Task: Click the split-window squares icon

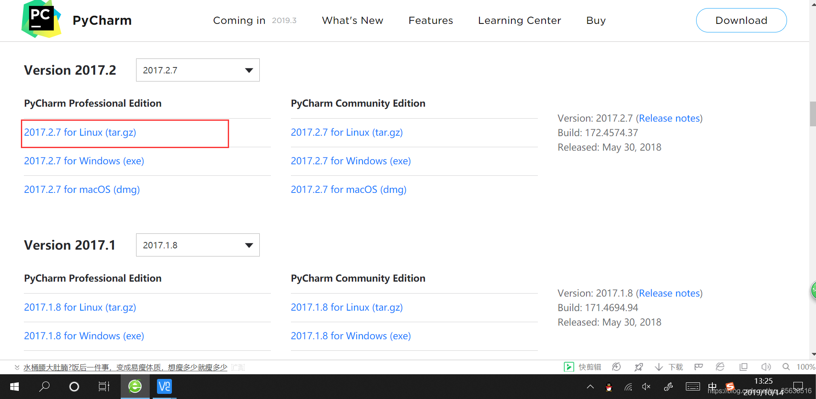Action: click(743, 367)
